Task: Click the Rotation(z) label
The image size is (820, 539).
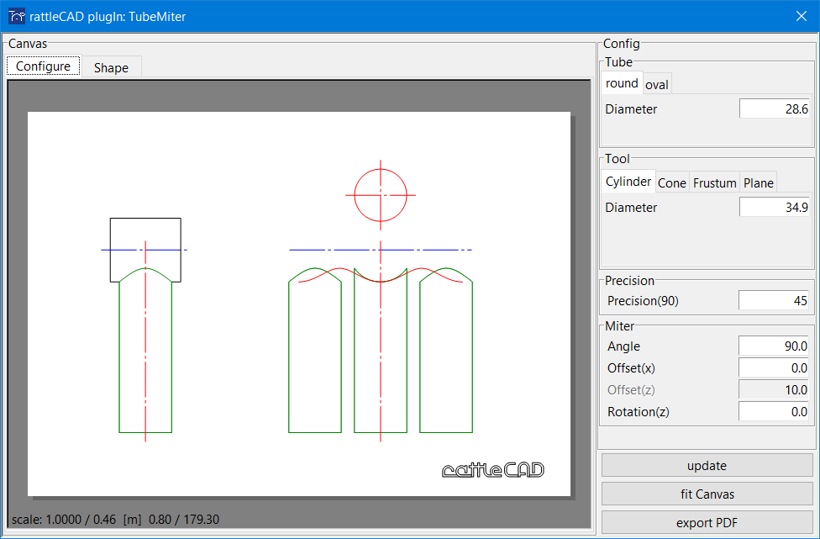Action: [638, 412]
